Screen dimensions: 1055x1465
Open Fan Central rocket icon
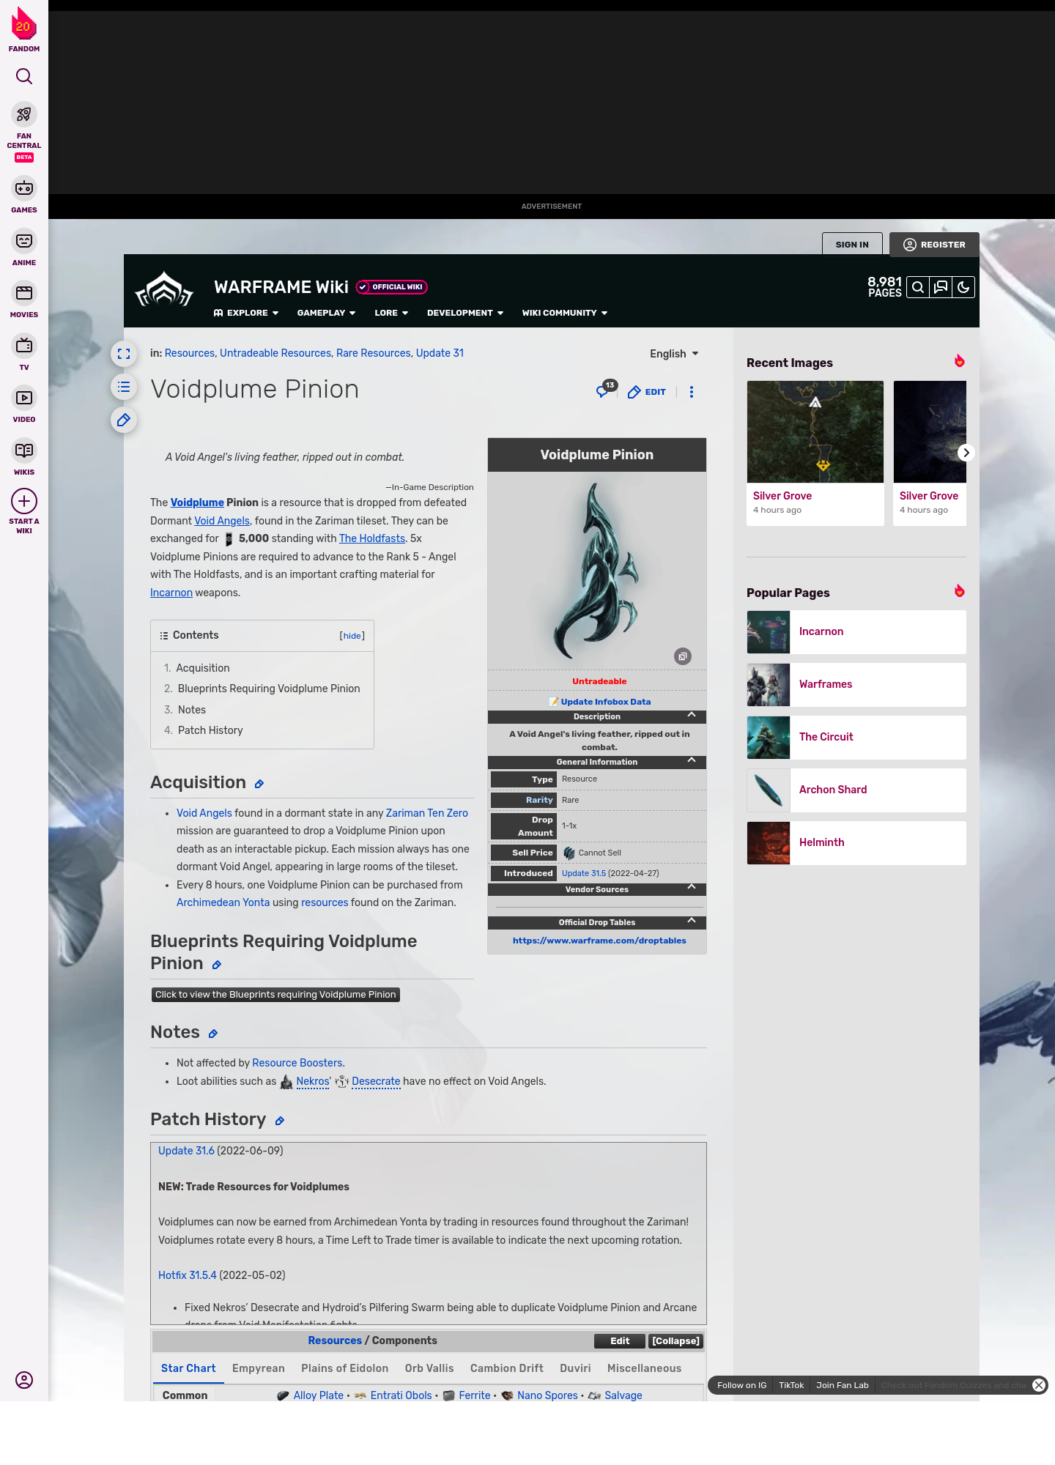pos(24,114)
